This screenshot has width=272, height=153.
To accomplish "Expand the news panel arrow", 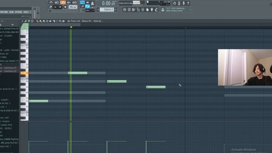I will [x=190, y=9].
